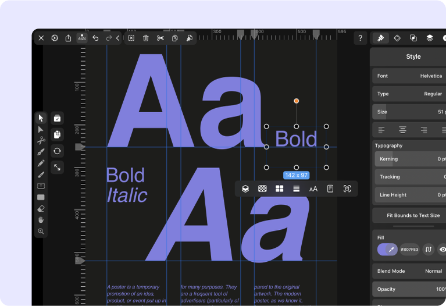Open the share export icon
446x306 pixels.
(68, 38)
